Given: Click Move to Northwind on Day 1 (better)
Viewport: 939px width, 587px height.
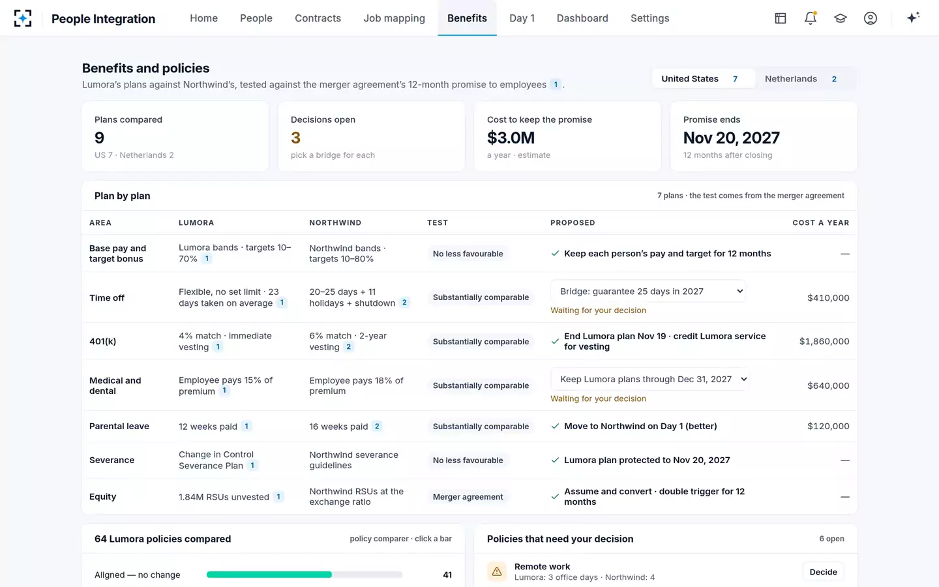Looking at the screenshot, I should click(640, 426).
